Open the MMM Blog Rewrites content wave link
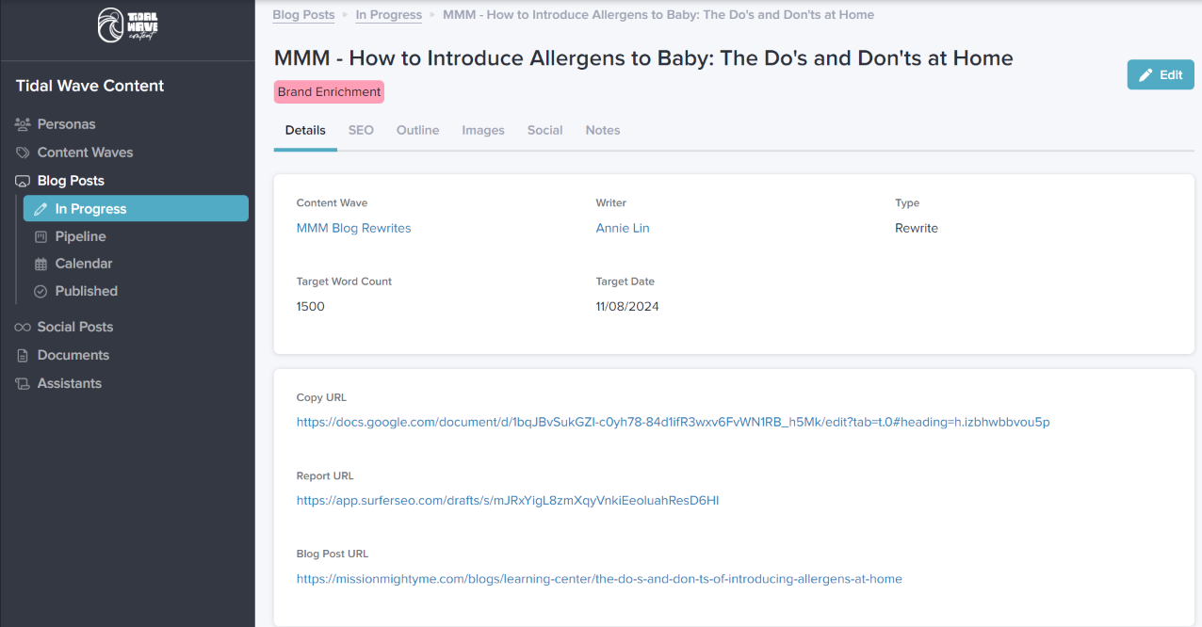 pyautogui.click(x=353, y=228)
